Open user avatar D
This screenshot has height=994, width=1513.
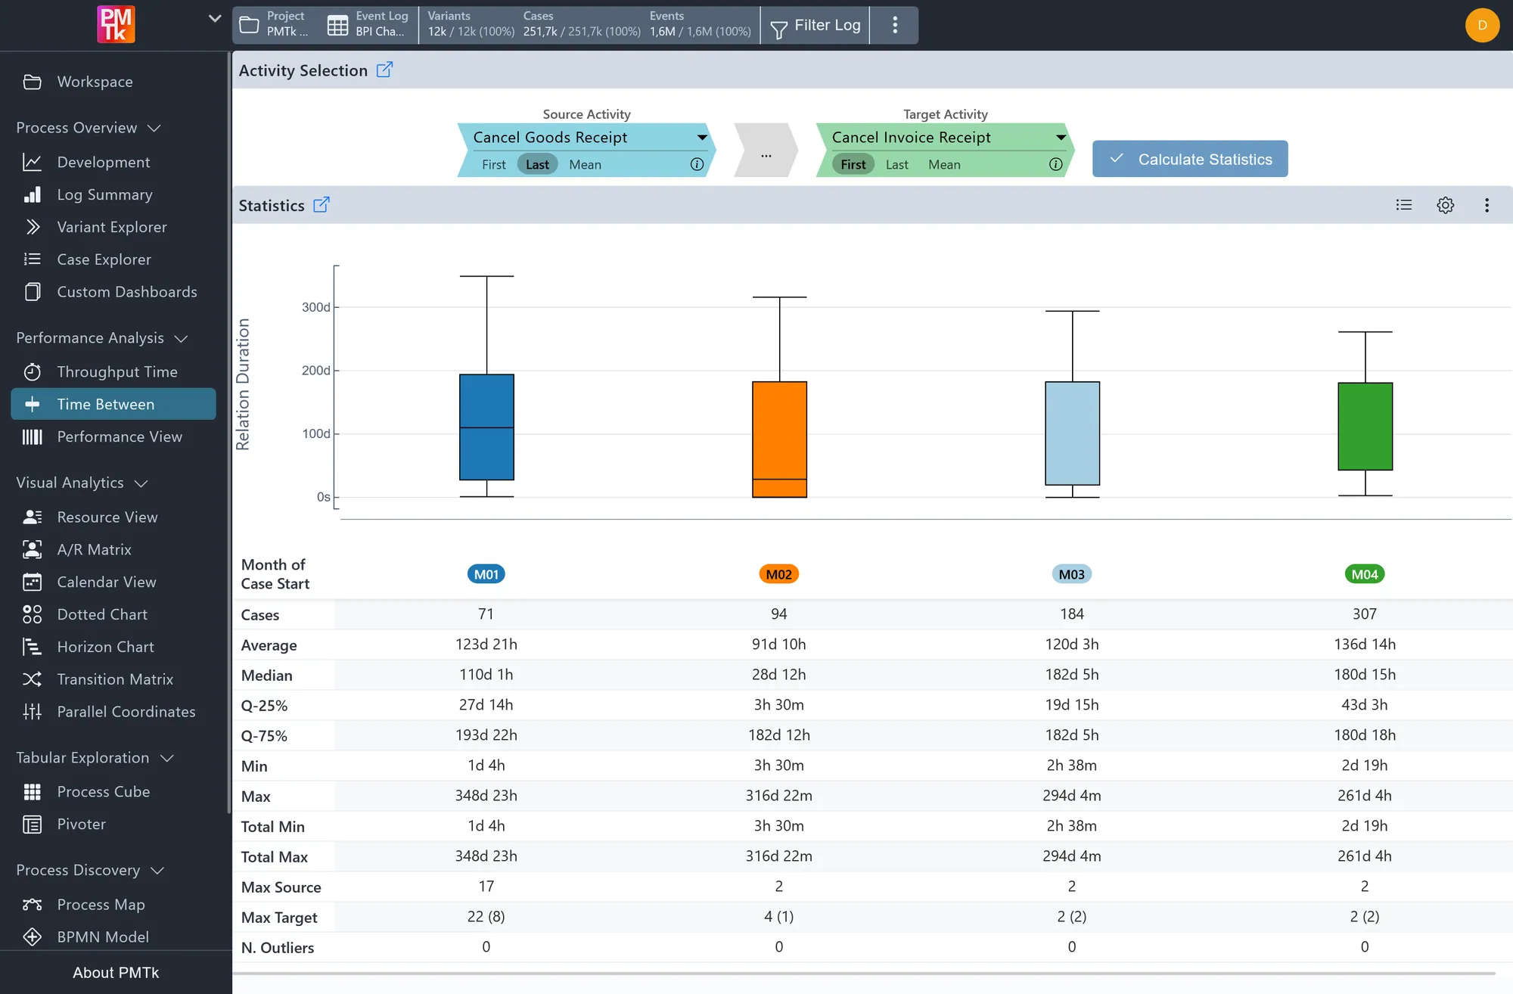point(1482,25)
